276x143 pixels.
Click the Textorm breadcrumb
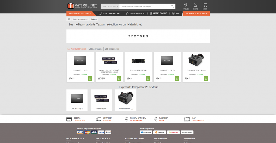pos(94,19)
